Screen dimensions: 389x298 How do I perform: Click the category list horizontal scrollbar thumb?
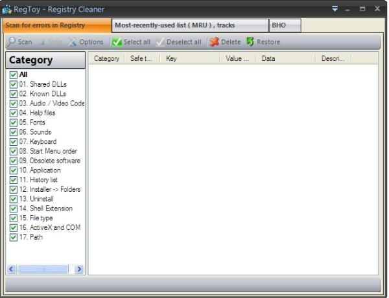pos(43,269)
